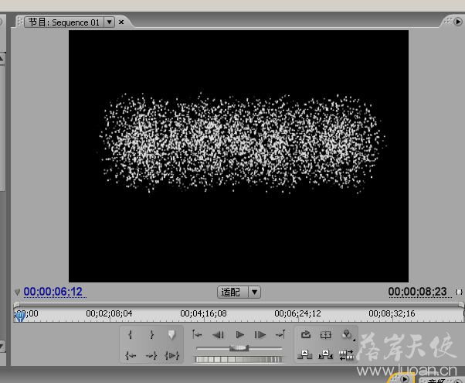Click ruler at 00;02;08;04

109,313
